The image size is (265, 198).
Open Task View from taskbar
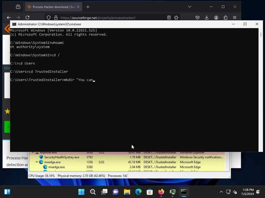pyautogui.click(x=104, y=192)
